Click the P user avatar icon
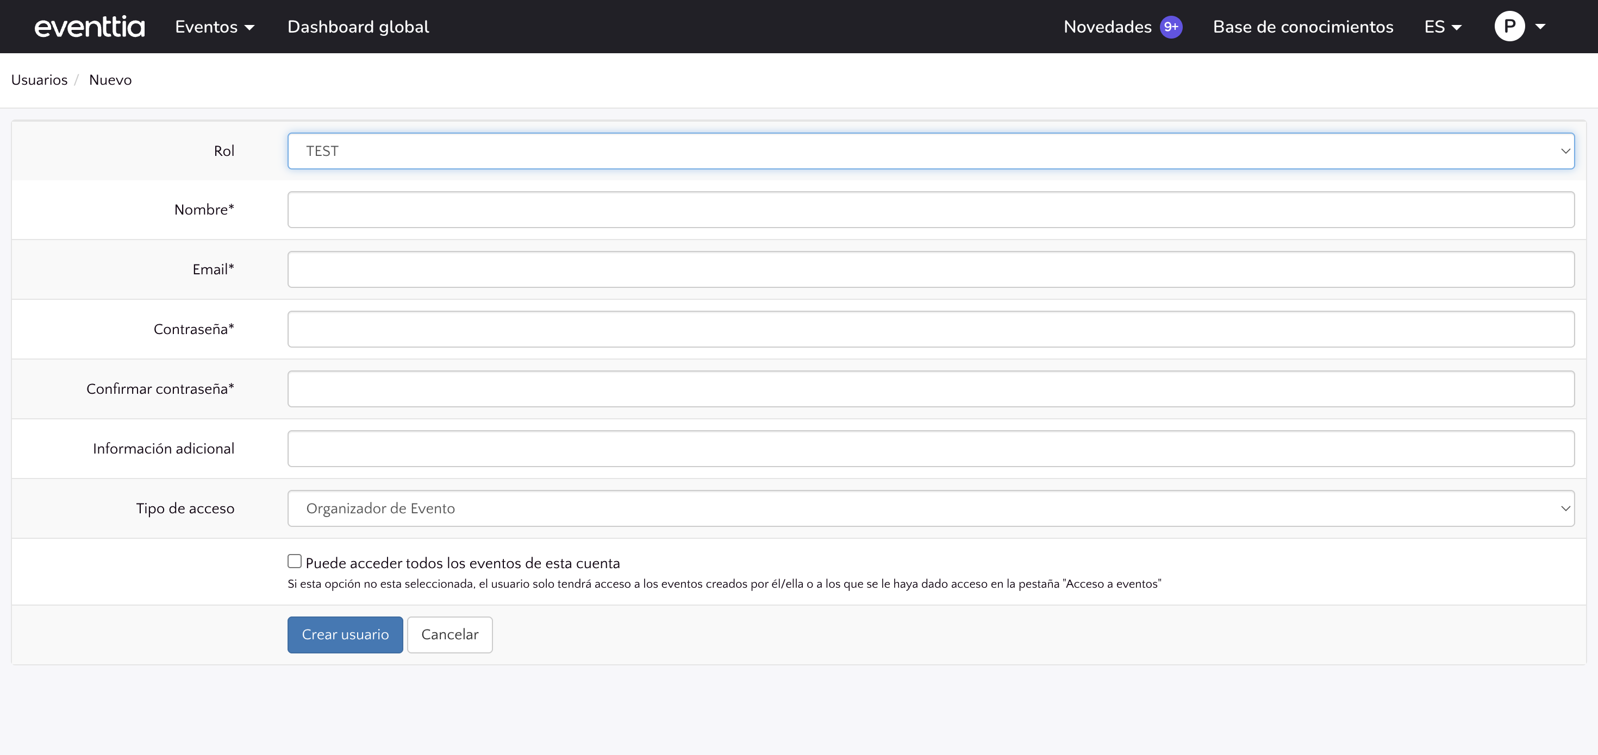This screenshot has height=755, width=1598. [x=1509, y=27]
